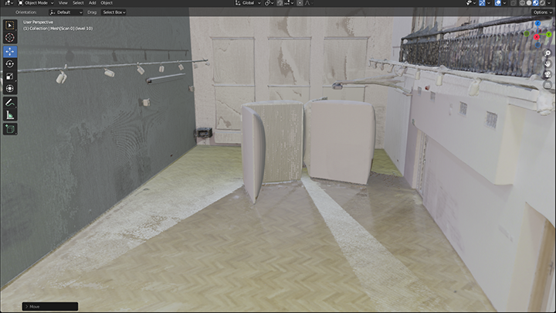The width and height of the screenshot is (556, 313).
Task: Open the Drag Select Box dropdown
Action: [114, 12]
